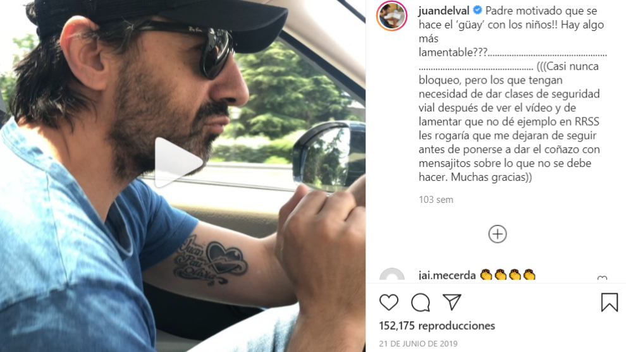Like the post with the heart icon
The width and height of the screenshot is (626, 352).
(389, 302)
